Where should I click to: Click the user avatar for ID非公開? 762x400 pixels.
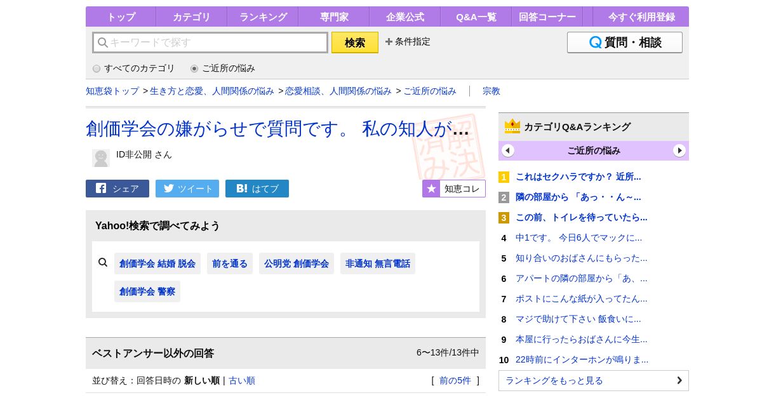coord(101,158)
